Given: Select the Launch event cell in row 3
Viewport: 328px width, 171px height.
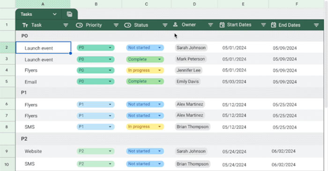Looking at the screenshot, I should click(43, 59).
